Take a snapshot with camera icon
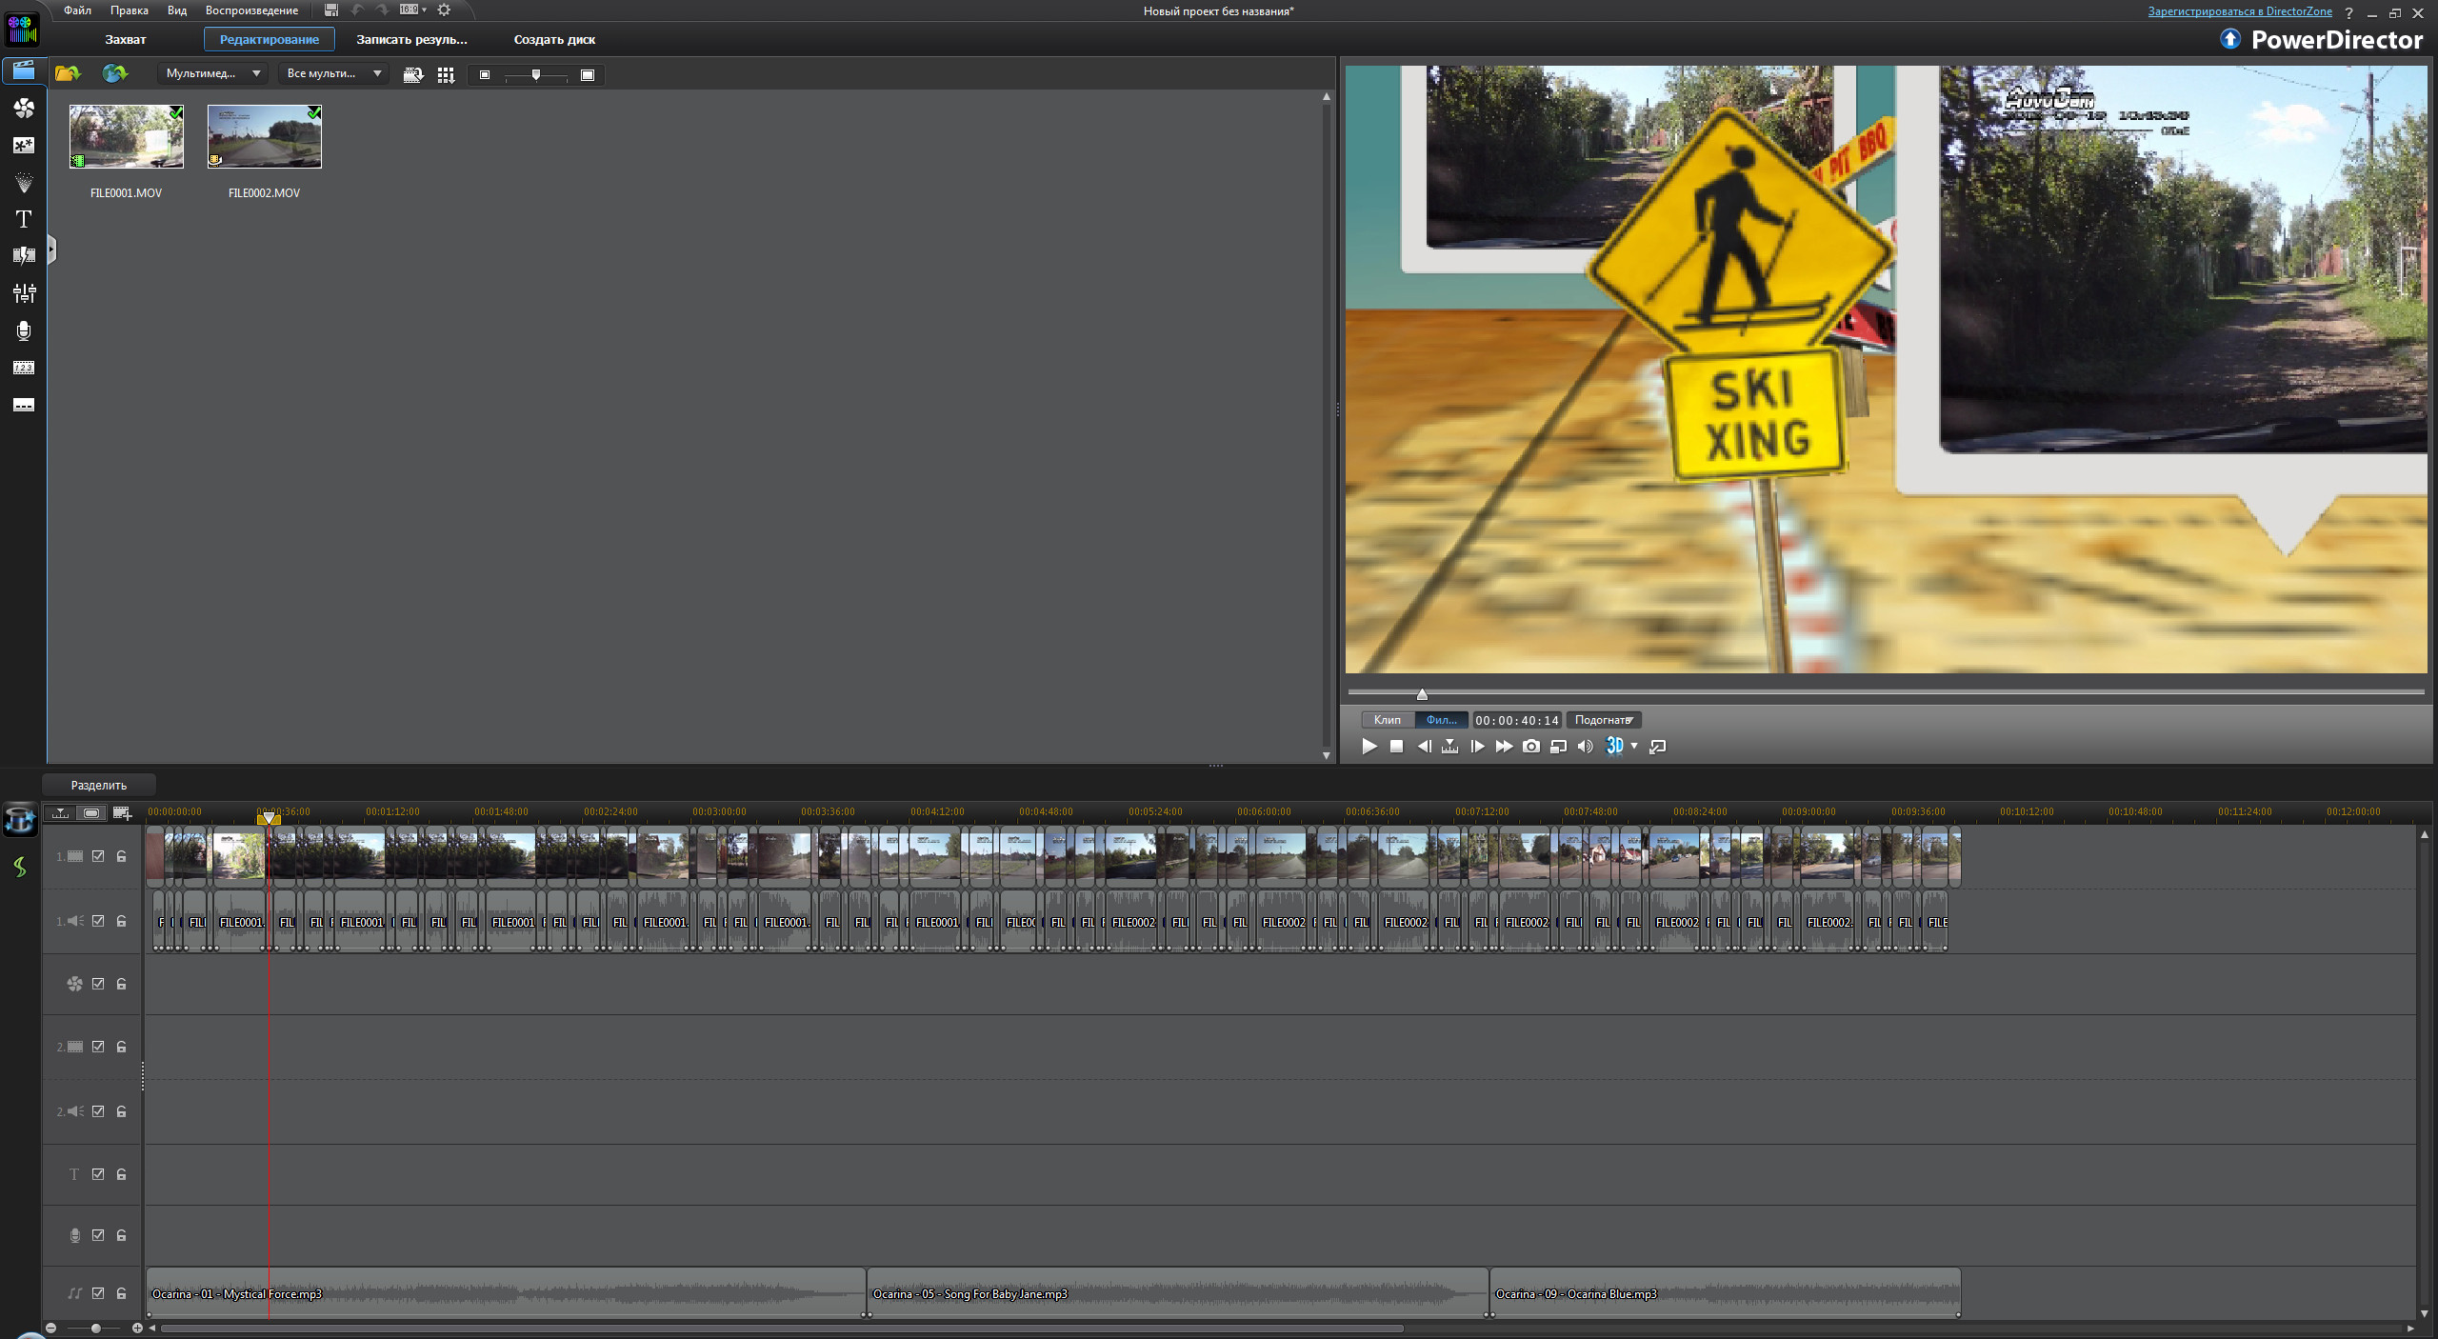This screenshot has height=1339, width=2438. (1530, 747)
